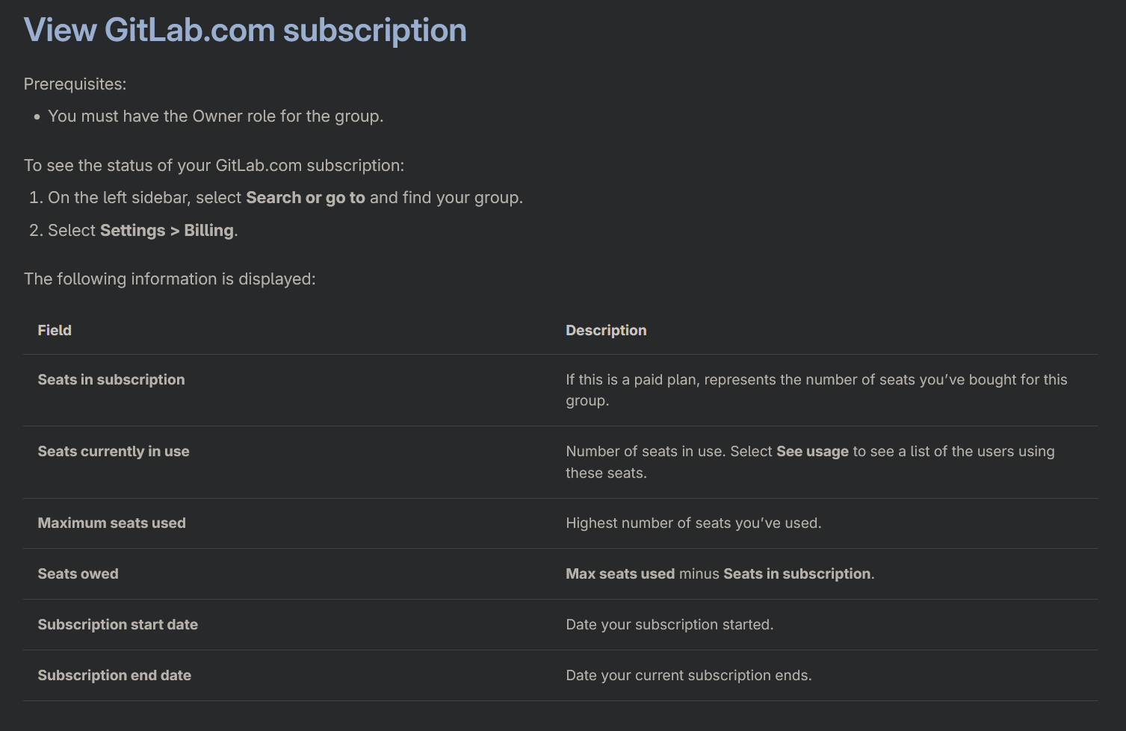The height and width of the screenshot is (731, 1126).
Task: Click bold "Max seats used" in the Seats owed description
Action: tap(620, 574)
